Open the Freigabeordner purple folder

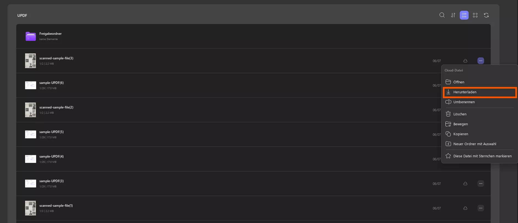31,36
